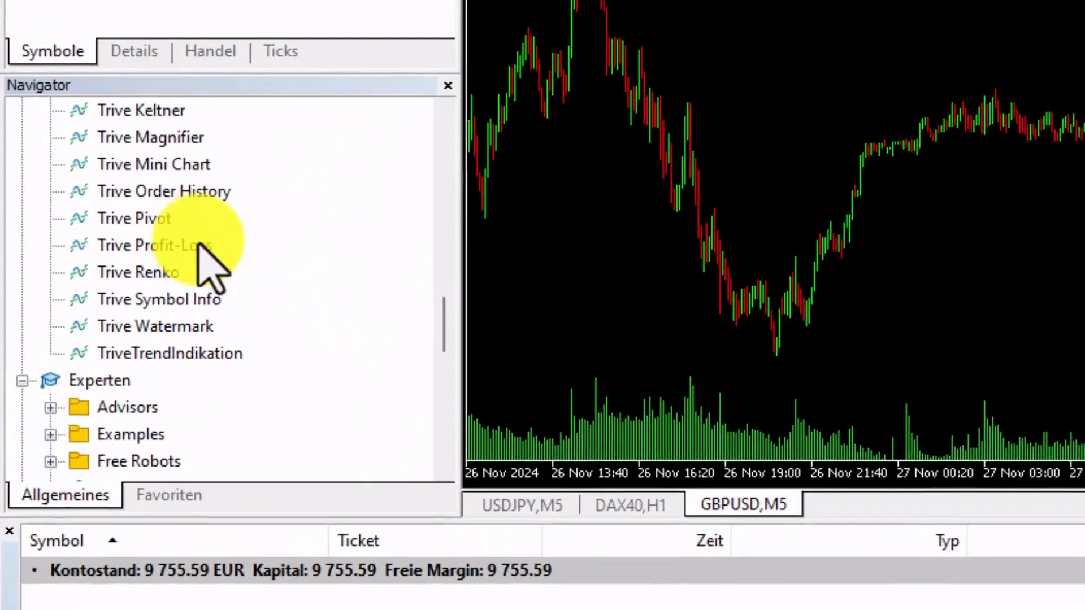Click the Trive Symbol Info indicator icon
This screenshot has height=610, width=1085.
point(79,299)
